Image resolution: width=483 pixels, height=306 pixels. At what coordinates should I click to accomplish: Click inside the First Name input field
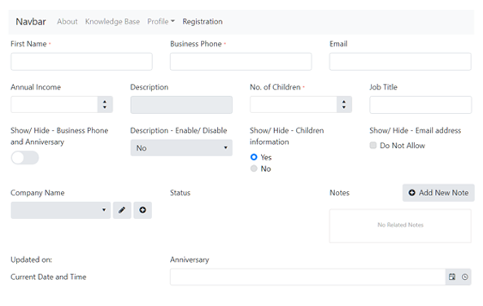(81, 62)
